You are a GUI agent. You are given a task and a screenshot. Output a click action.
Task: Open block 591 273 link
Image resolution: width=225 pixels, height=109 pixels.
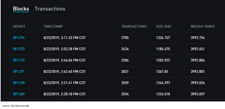click(x=19, y=49)
